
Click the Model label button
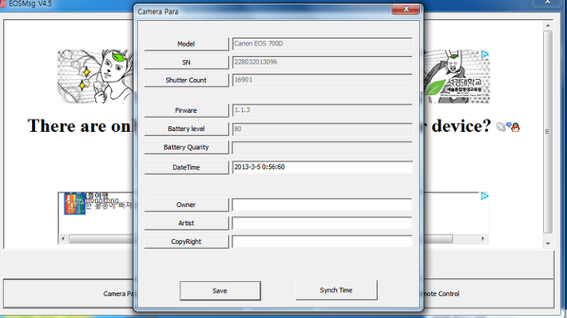(x=186, y=44)
